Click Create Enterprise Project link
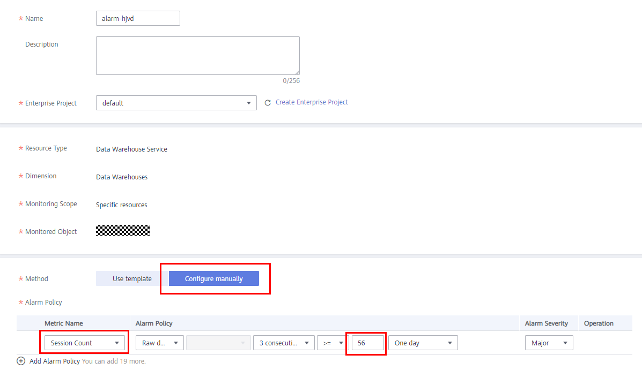The height and width of the screenshot is (385, 642). [x=312, y=102]
